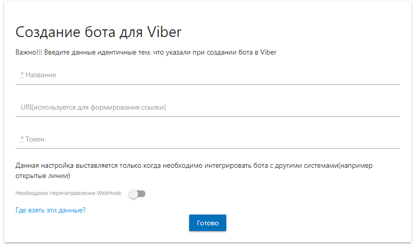
Task: Focus the URI link-formation field
Action: pyautogui.click(x=207, y=108)
